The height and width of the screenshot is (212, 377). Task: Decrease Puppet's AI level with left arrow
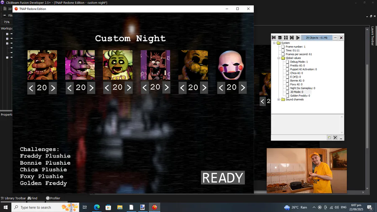(221, 88)
